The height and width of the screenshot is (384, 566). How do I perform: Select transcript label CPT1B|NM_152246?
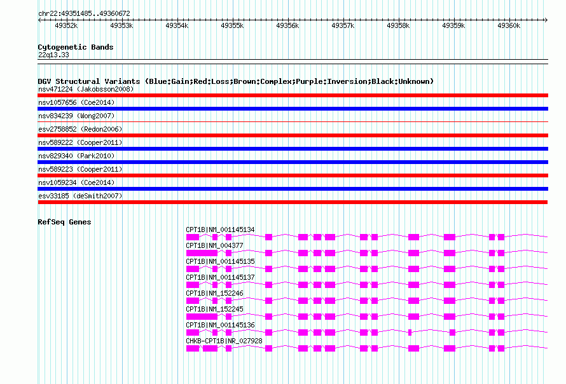(x=214, y=293)
